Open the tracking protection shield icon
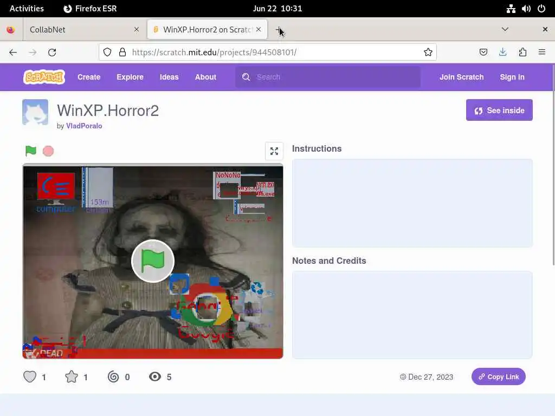Image resolution: width=555 pixels, height=416 pixels. (x=107, y=53)
